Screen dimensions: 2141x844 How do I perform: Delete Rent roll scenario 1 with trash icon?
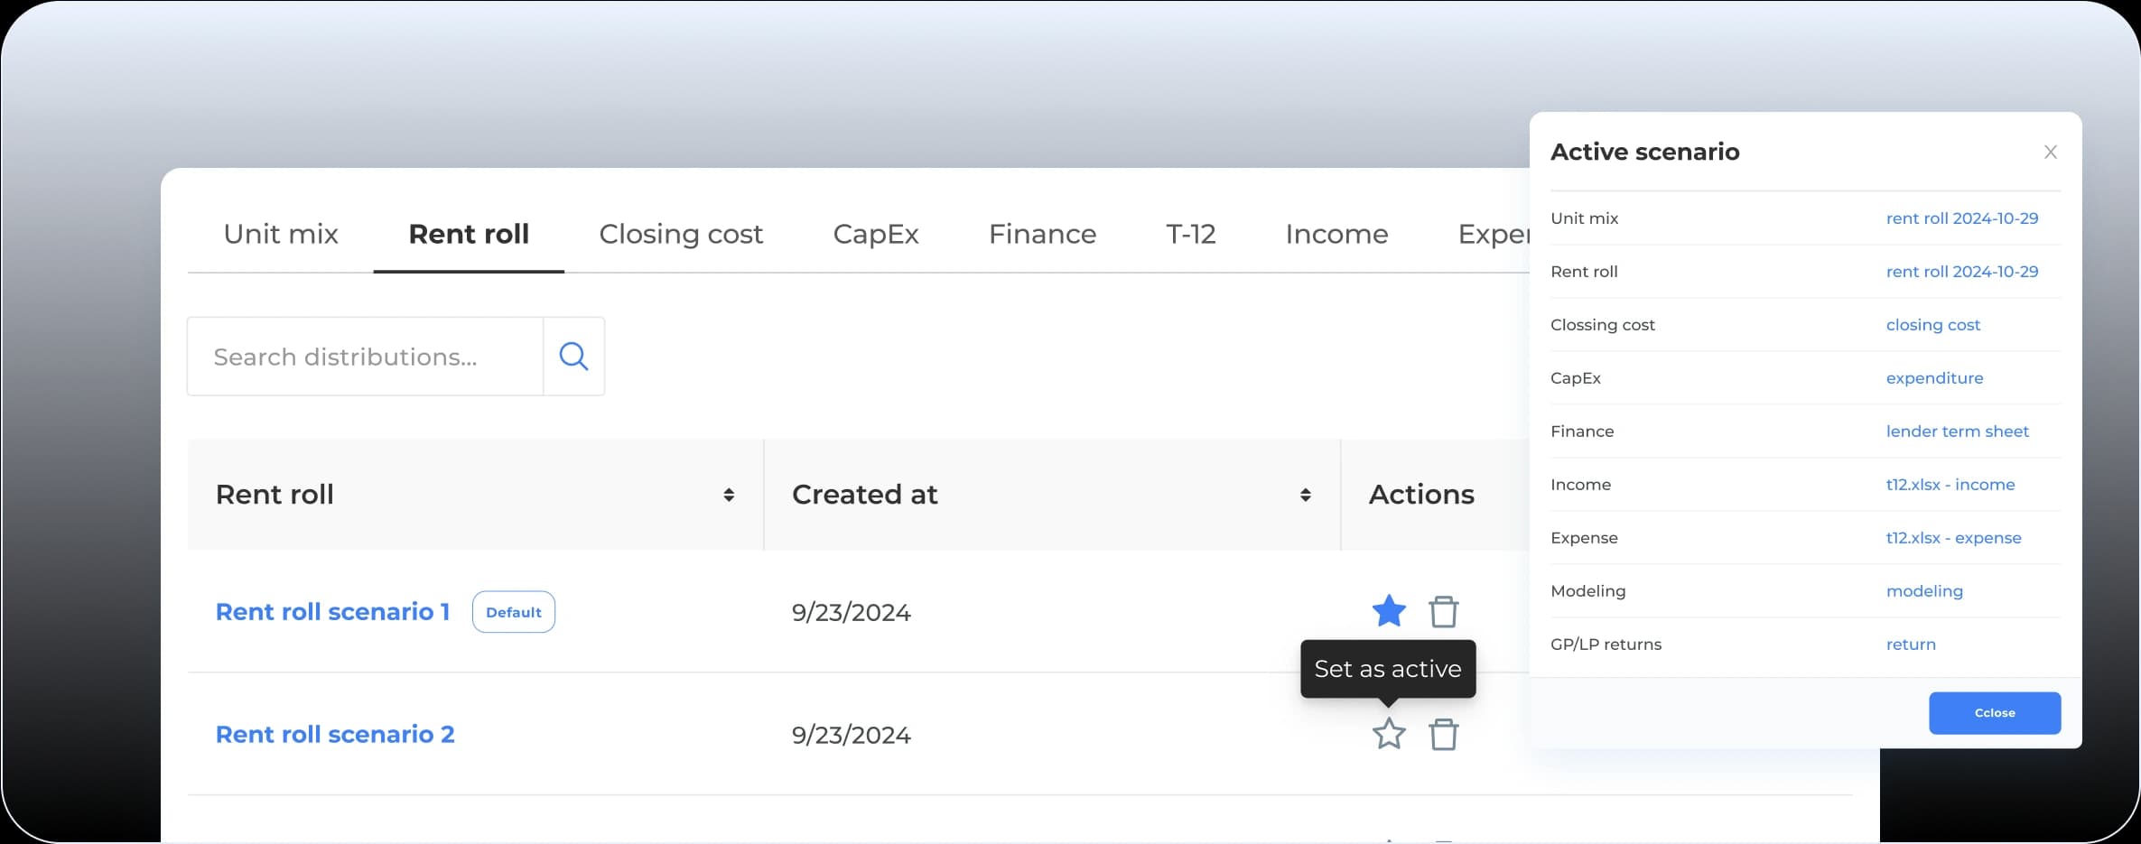[1443, 611]
